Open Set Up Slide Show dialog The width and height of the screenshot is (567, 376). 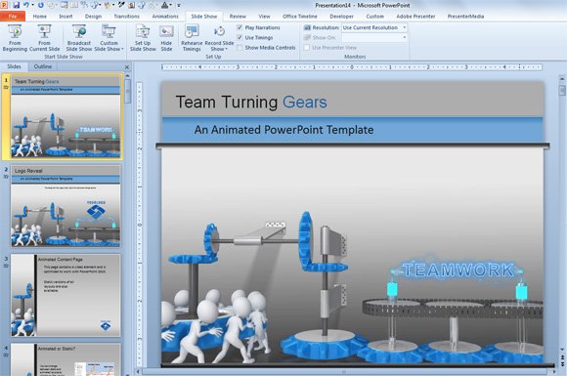143,38
